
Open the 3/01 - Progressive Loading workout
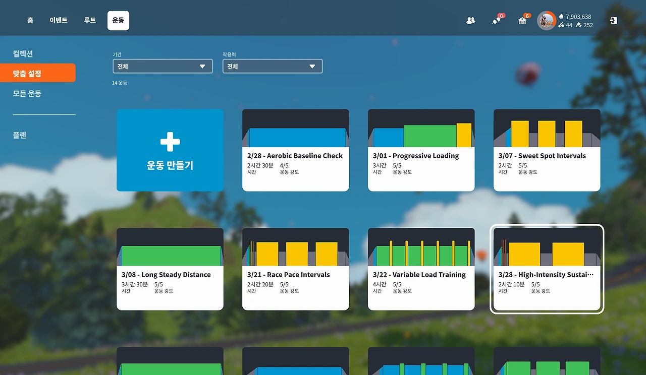pyautogui.click(x=421, y=150)
